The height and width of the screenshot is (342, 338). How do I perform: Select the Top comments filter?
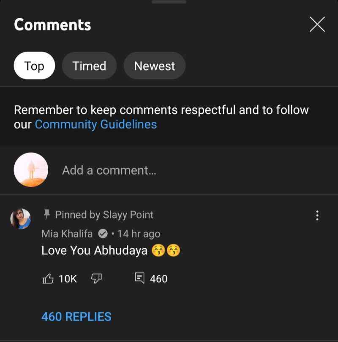tap(34, 66)
